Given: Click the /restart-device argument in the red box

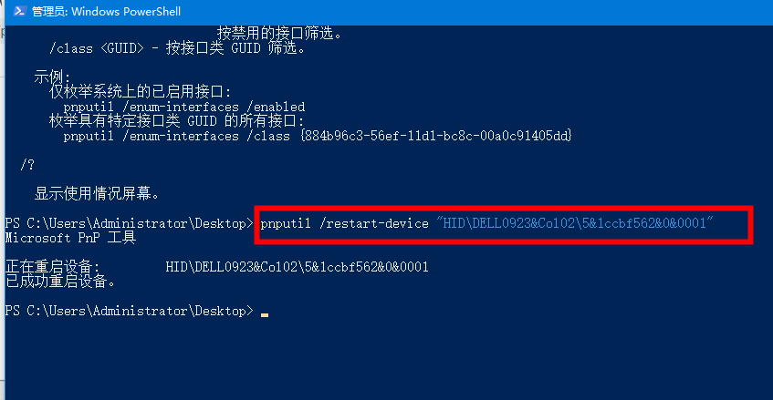Looking at the screenshot, I should tap(374, 223).
